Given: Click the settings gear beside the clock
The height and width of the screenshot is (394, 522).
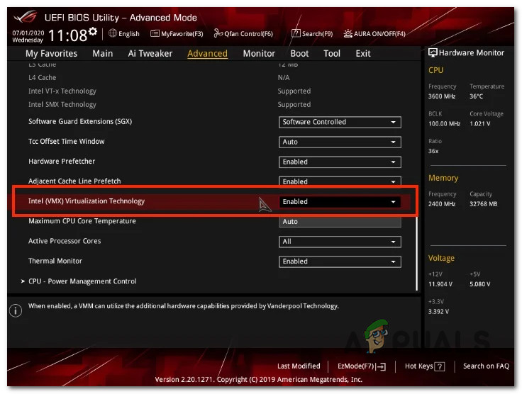Looking at the screenshot, I should tap(93, 32).
